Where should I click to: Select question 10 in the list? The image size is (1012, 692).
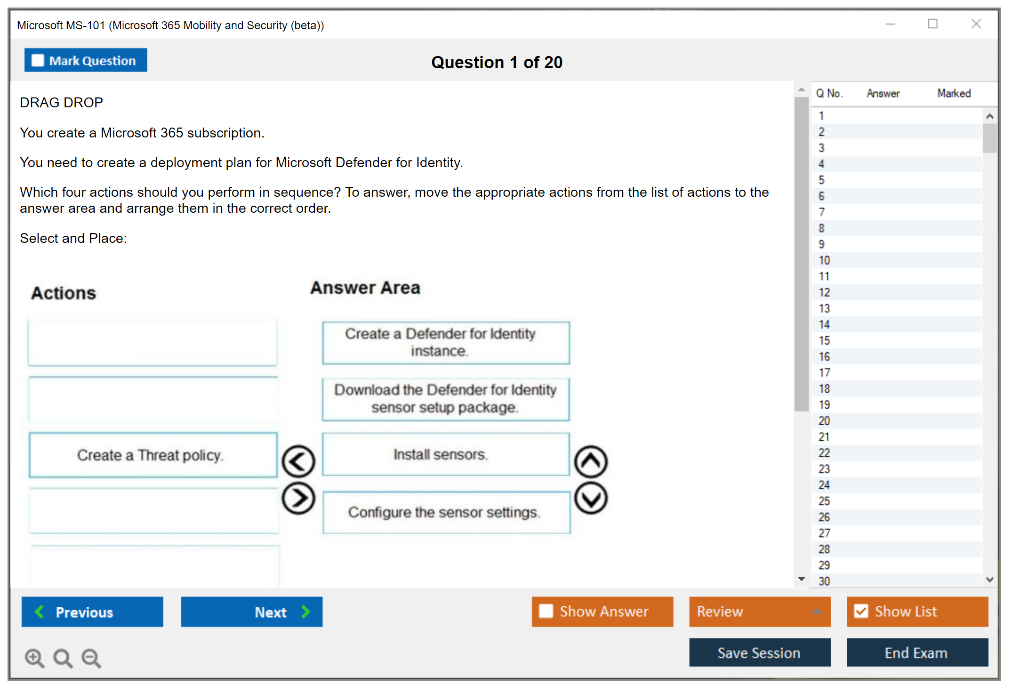[824, 260]
